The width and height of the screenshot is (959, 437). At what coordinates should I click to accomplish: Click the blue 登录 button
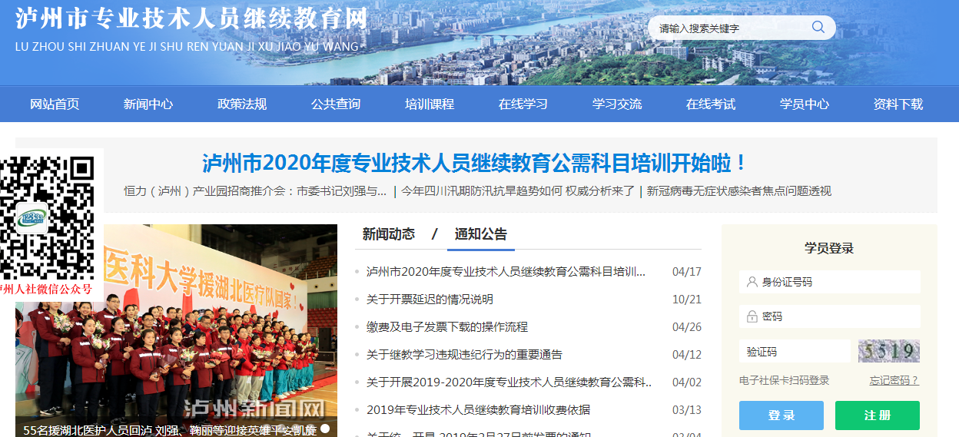[781, 415]
